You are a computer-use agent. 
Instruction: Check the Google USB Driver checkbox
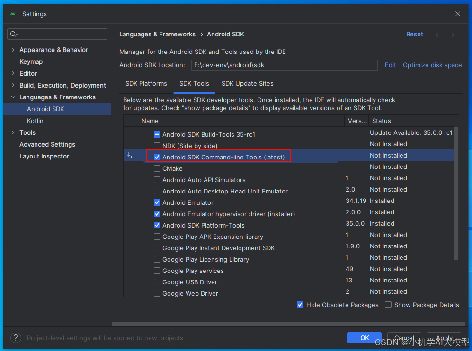click(x=157, y=282)
